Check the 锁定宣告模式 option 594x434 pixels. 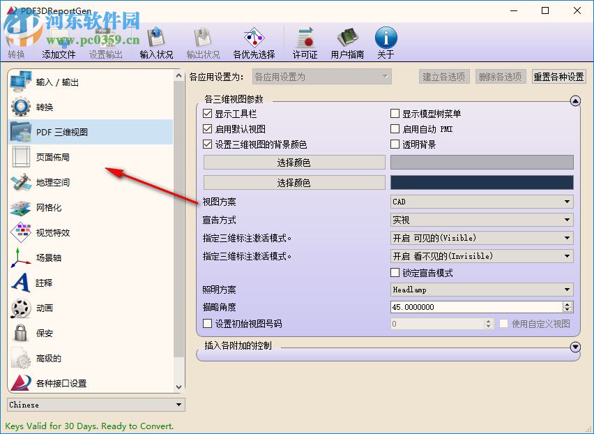pyautogui.click(x=395, y=273)
